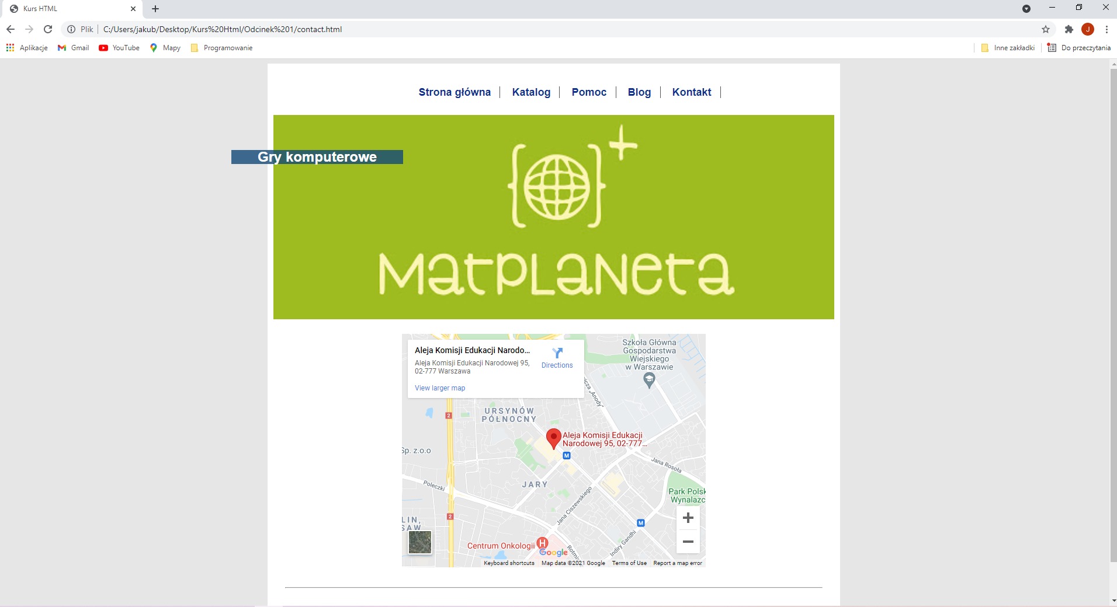Open a new browser tab
The height and width of the screenshot is (607, 1117).
click(155, 9)
